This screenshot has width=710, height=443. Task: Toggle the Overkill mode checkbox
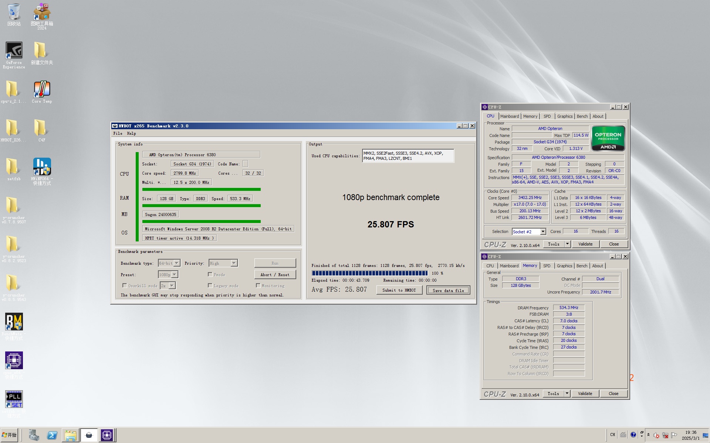pos(125,285)
